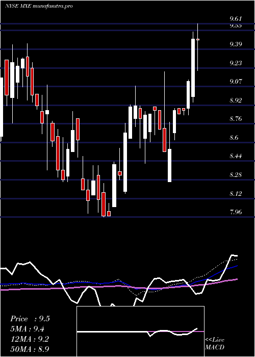
Task: Click the 8.92 price axis label
Action: tap(236, 100)
